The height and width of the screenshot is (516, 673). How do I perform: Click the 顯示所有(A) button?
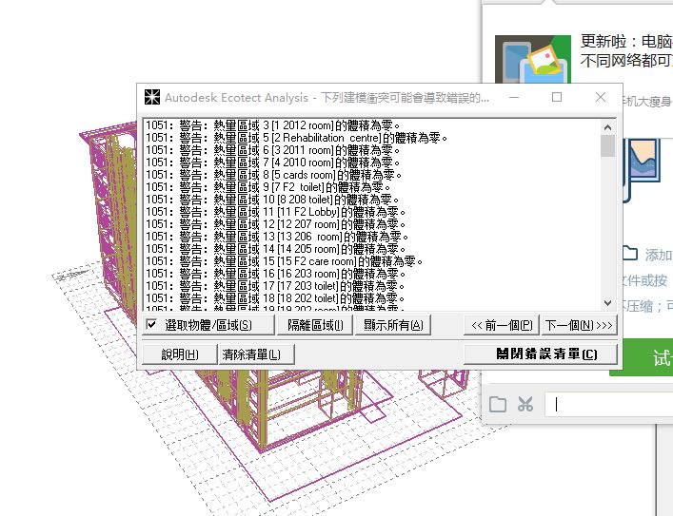393,325
